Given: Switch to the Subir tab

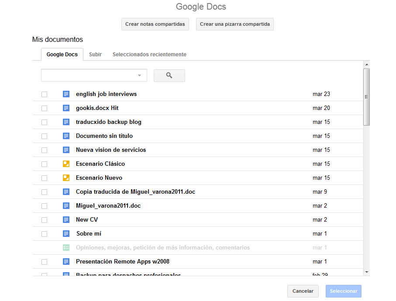Looking at the screenshot, I should (x=95, y=55).
